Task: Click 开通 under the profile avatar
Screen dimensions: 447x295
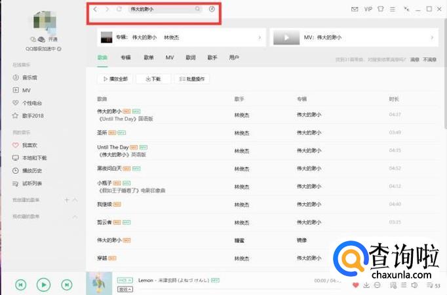Action: [x=53, y=39]
